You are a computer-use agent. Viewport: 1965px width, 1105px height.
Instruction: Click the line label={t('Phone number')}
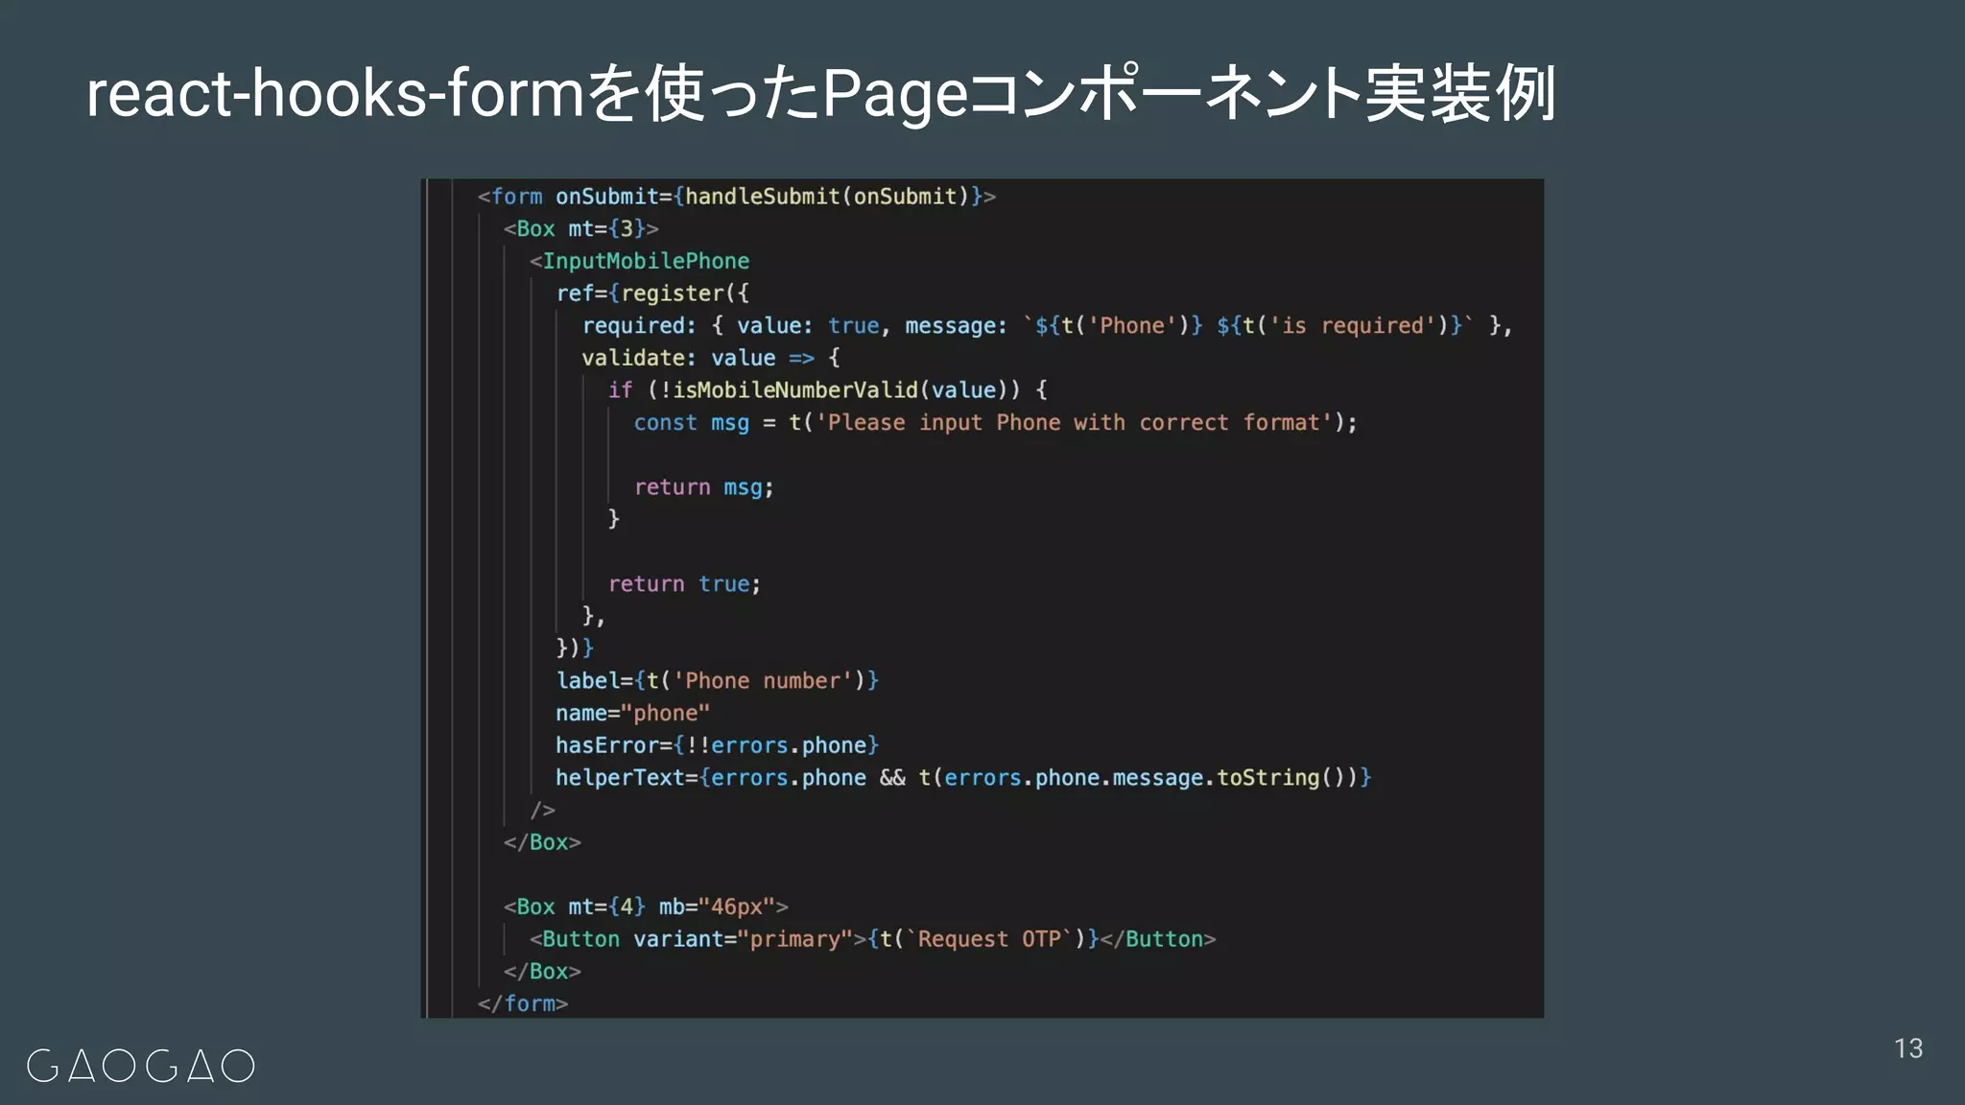[x=718, y=681]
